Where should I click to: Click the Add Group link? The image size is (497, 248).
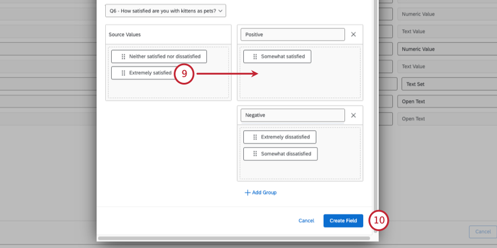pyautogui.click(x=261, y=193)
